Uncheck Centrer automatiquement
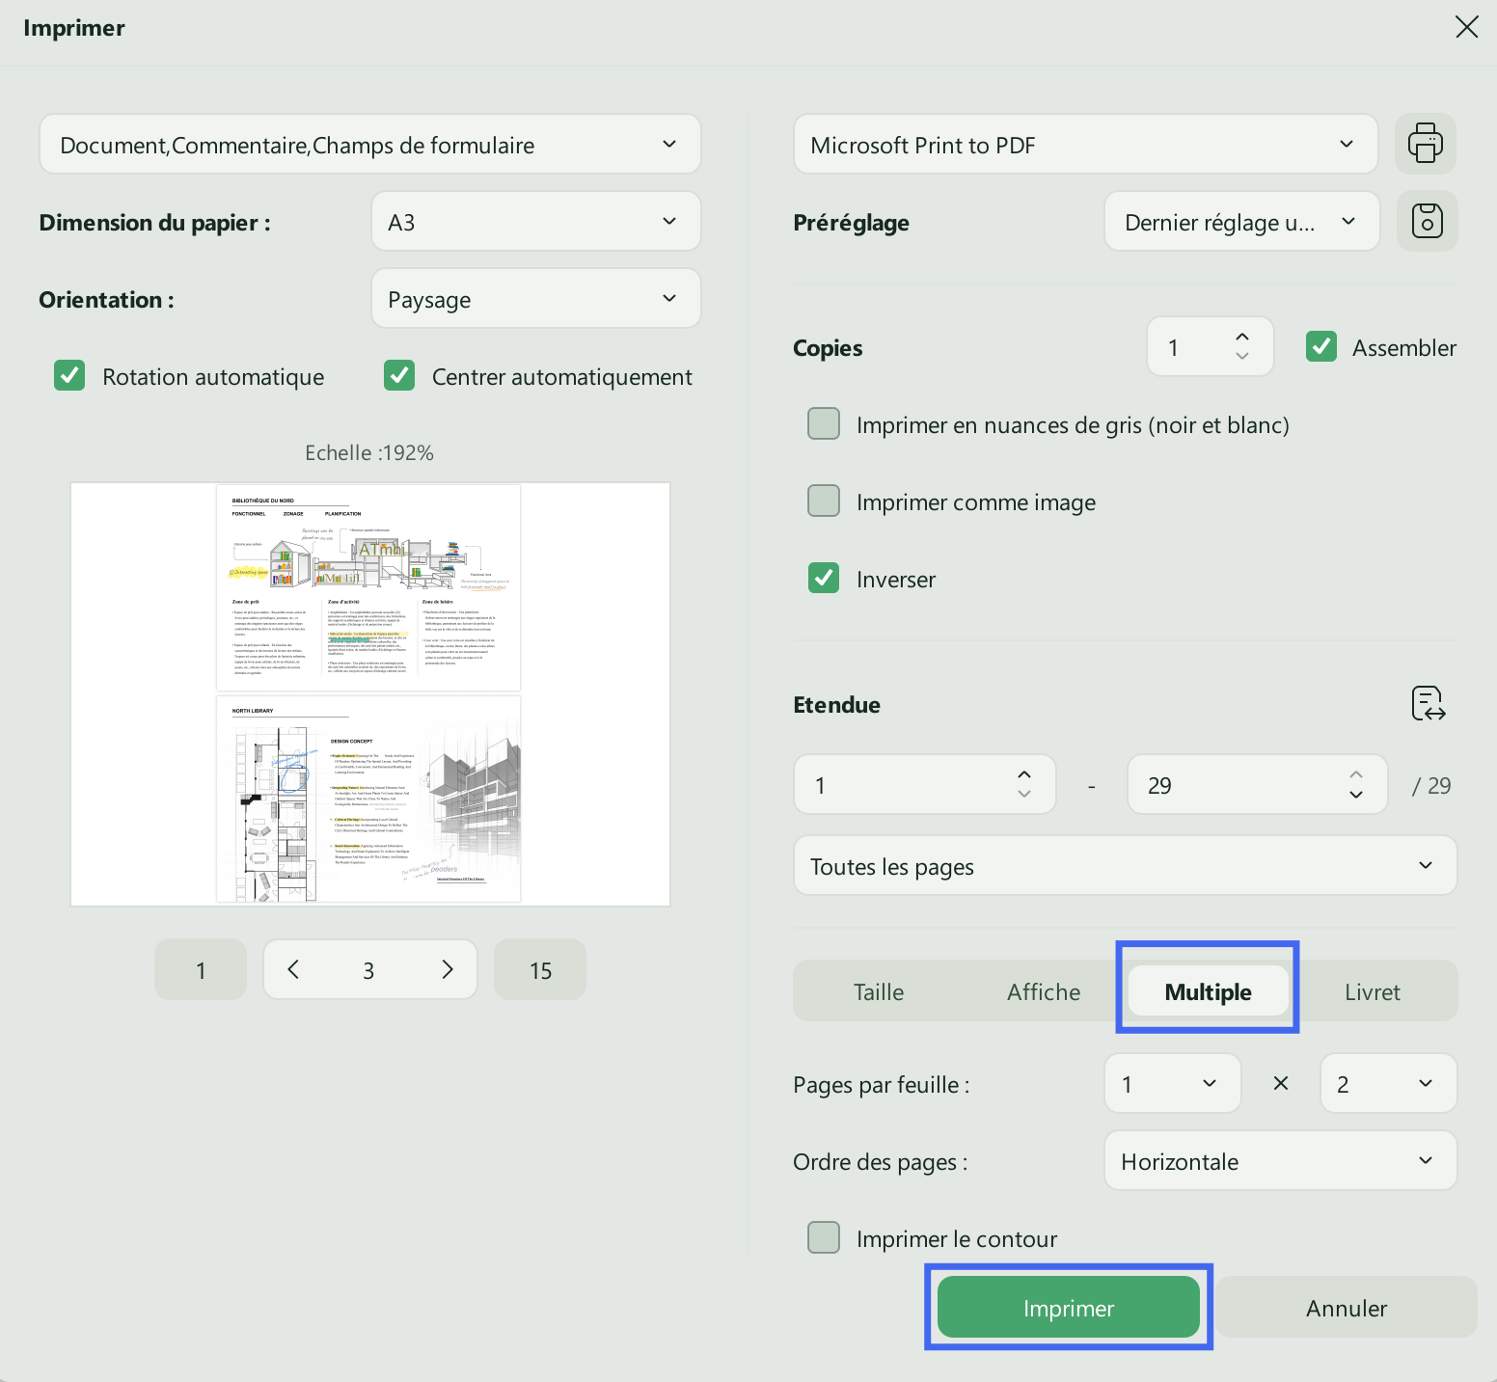This screenshot has width=1497, height=1382. coord(399,375)
